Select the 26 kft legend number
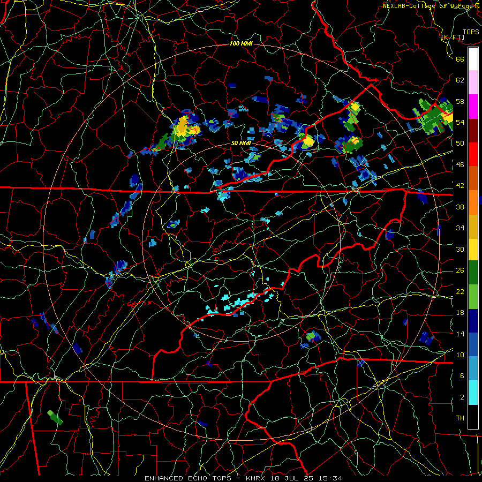This screenshot has width=482, height=482. [460, 270]
